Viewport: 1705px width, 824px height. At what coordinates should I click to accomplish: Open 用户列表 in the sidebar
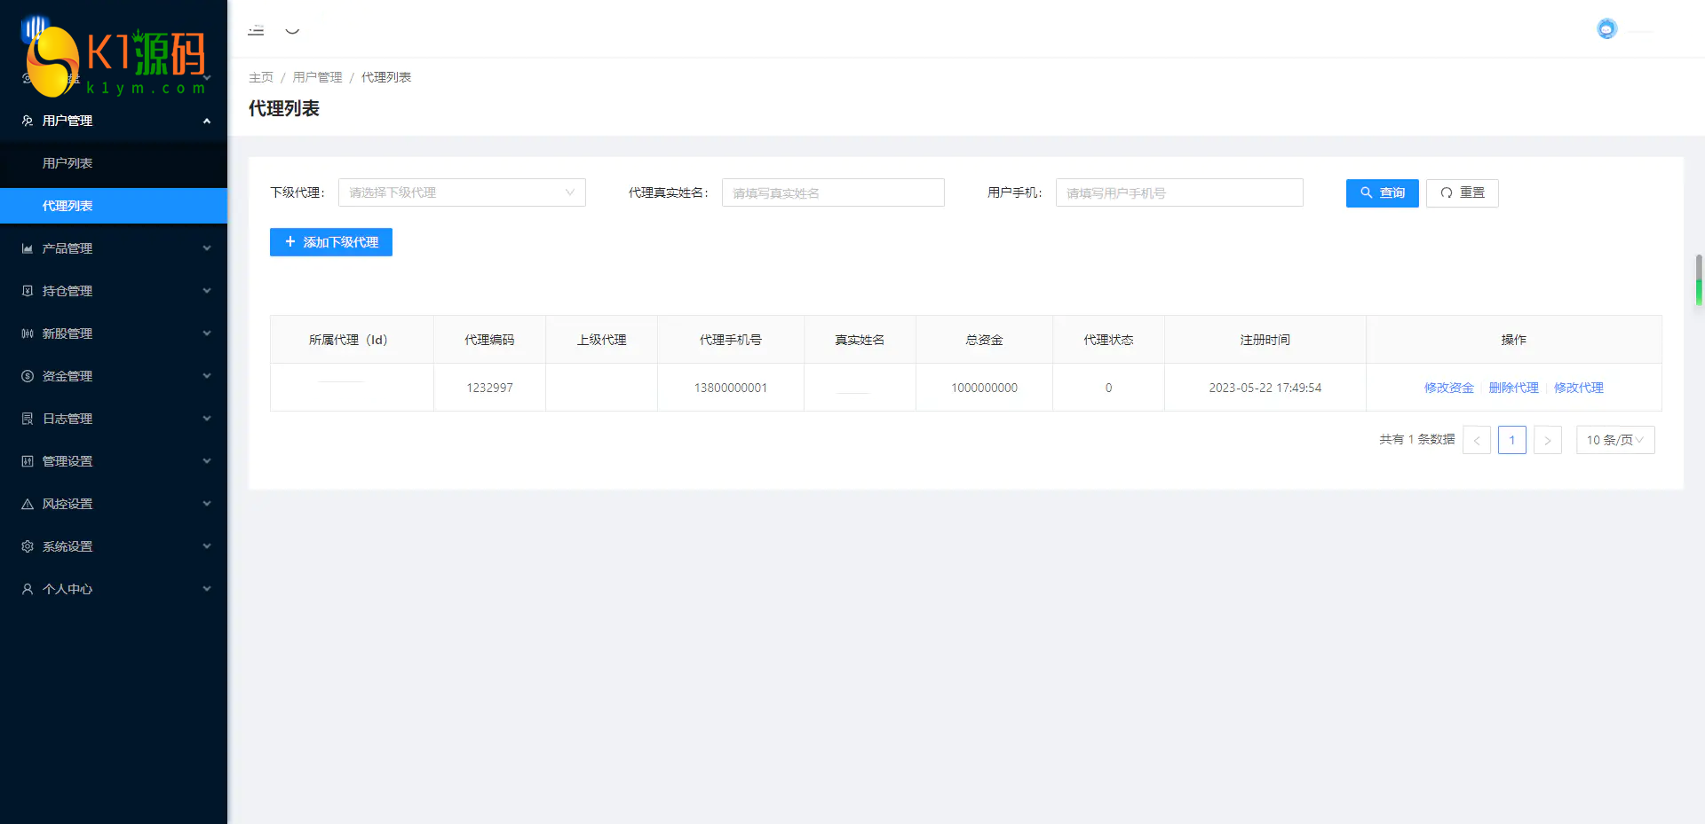click(67, 163)
